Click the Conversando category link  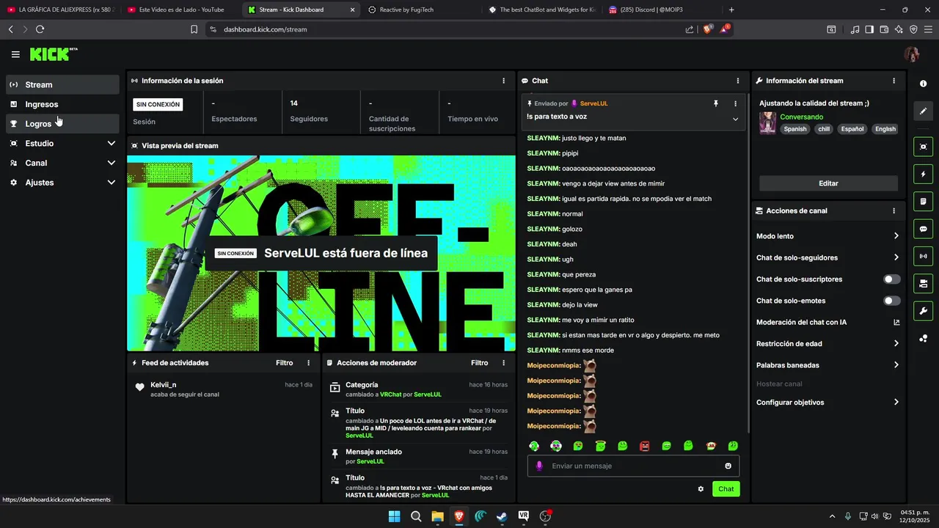pyautogui.click(x=801, y=117)
